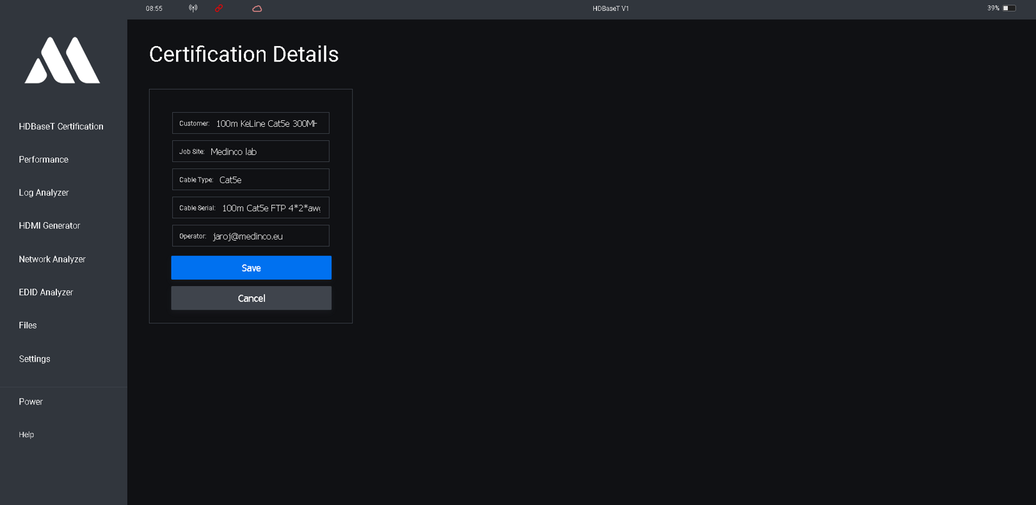This screenshot has width=1036, height=505.
Task: Select HDMI Generator in sidebar
Action: [x=49, y=226]
